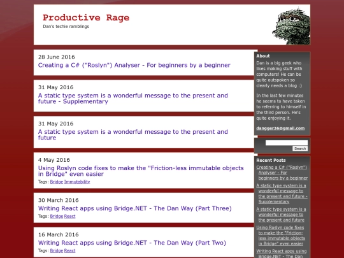Click the 'Recent Posts' sidebar heading

tap(271, 160)
